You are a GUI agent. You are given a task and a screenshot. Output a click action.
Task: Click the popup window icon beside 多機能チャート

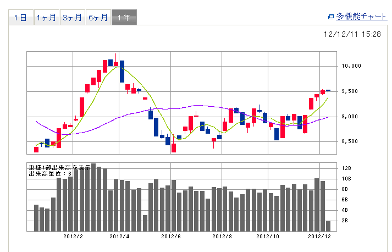coord(331,17)
